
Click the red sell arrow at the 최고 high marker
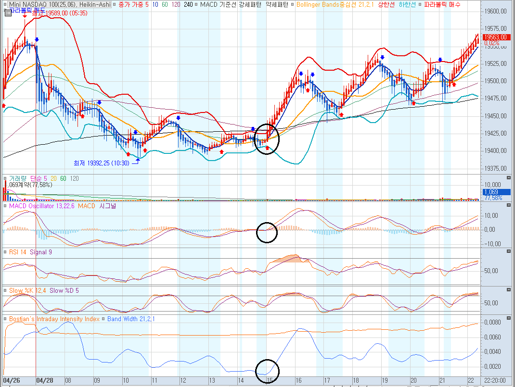tap(25, 16)
